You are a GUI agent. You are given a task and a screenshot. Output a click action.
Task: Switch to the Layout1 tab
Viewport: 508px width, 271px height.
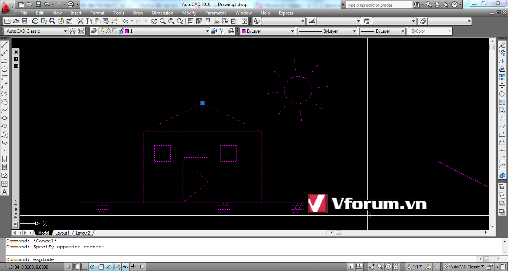[62, 233]
